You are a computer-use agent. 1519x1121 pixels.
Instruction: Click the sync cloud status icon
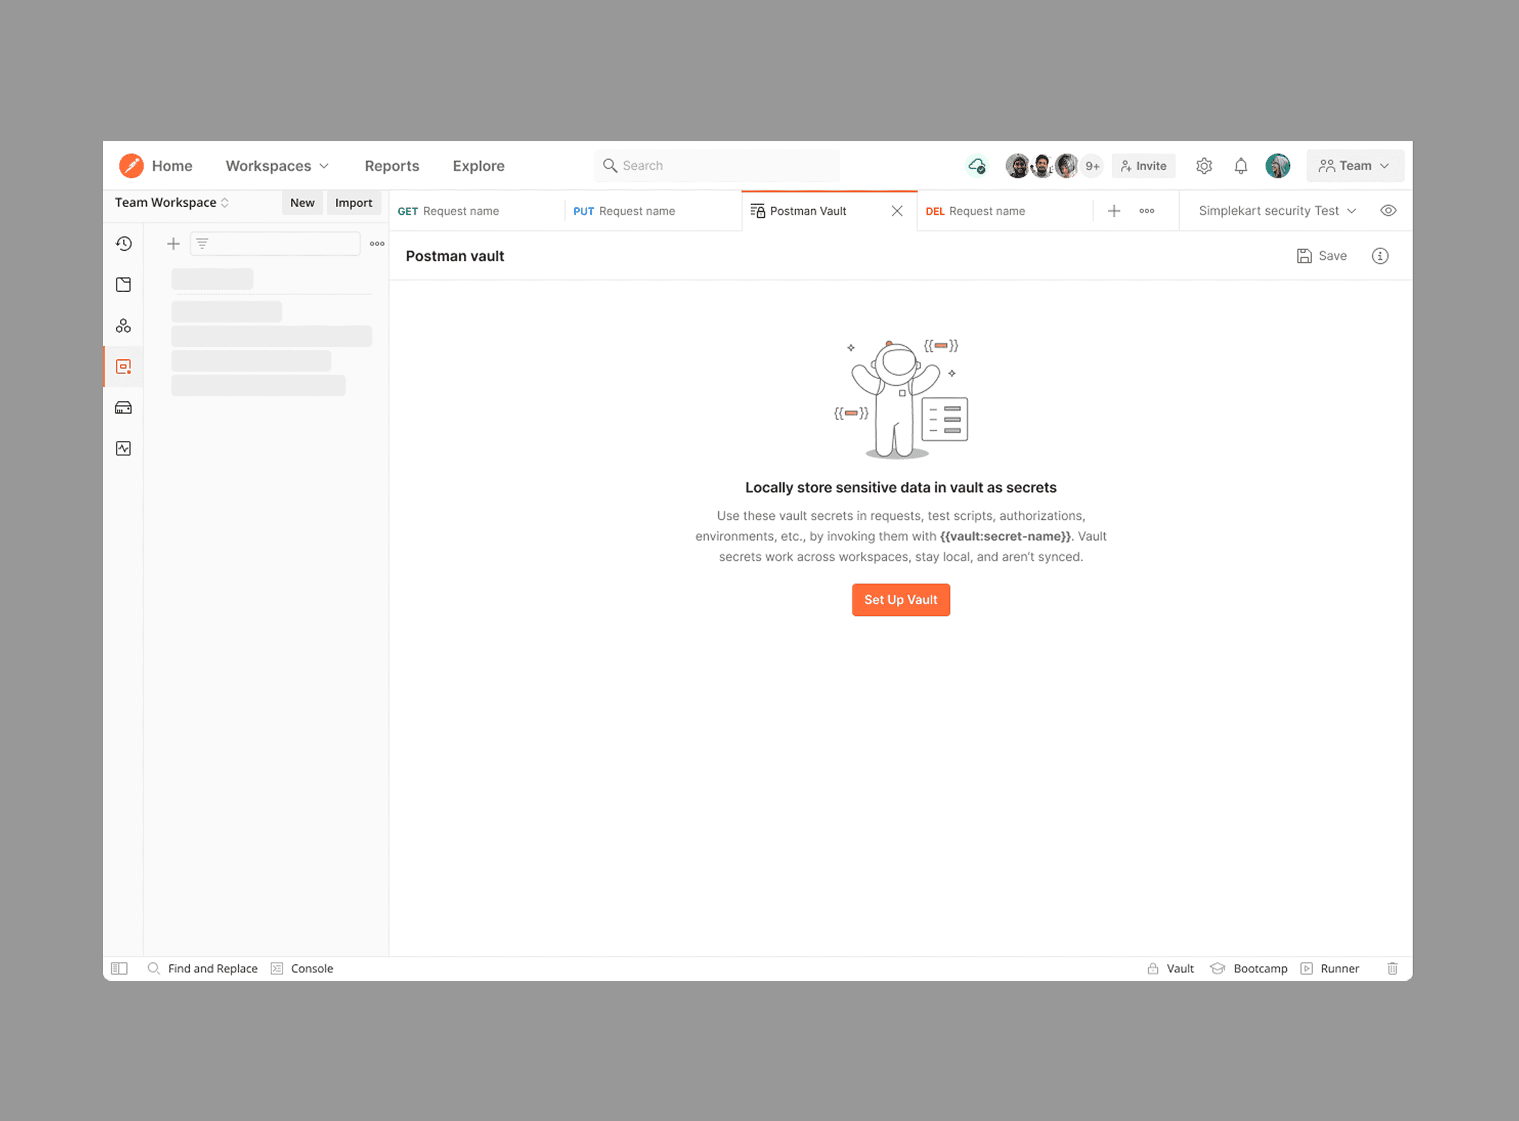point(977,165)
